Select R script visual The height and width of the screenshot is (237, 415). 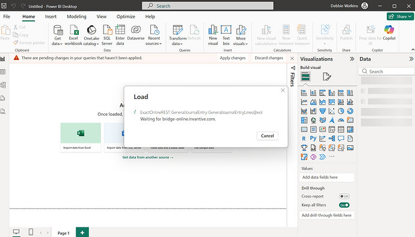point(304,139)
